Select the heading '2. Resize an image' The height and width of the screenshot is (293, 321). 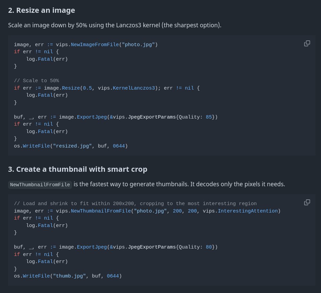coord(42,10)
